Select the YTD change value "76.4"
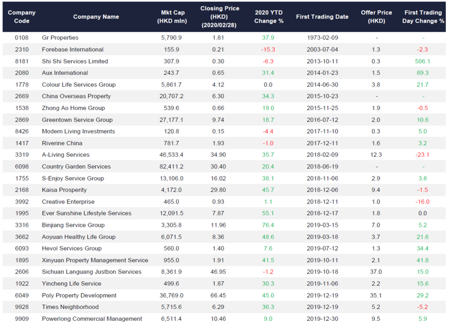449x326 pixels. click(268, 225)
